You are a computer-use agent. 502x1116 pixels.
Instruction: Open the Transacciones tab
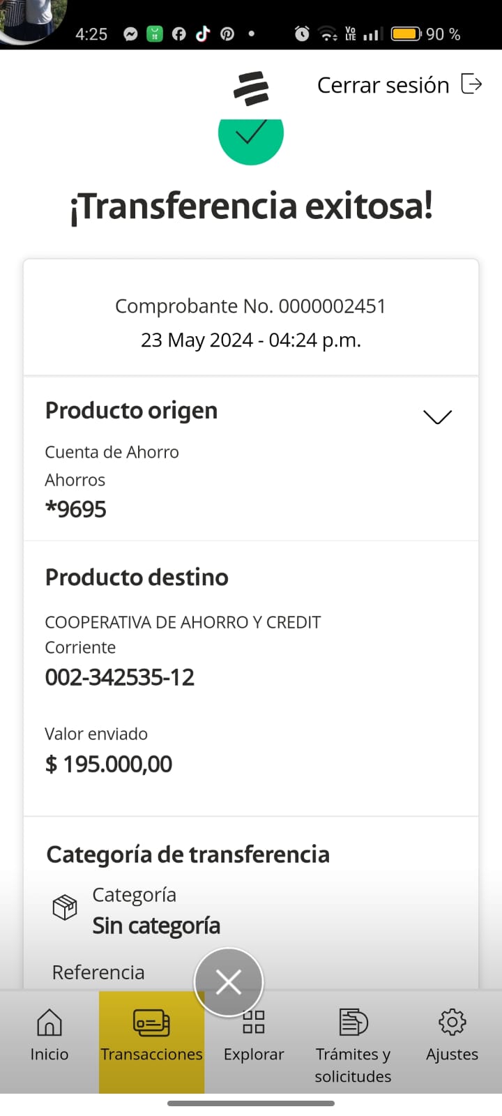(x=151, y=1036)
